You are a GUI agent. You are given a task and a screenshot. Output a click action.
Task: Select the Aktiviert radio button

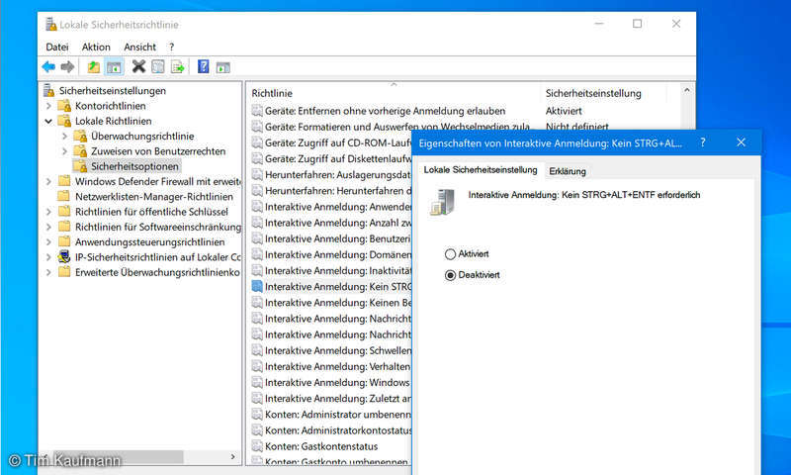pyautogui.click(x=452, y=254)
